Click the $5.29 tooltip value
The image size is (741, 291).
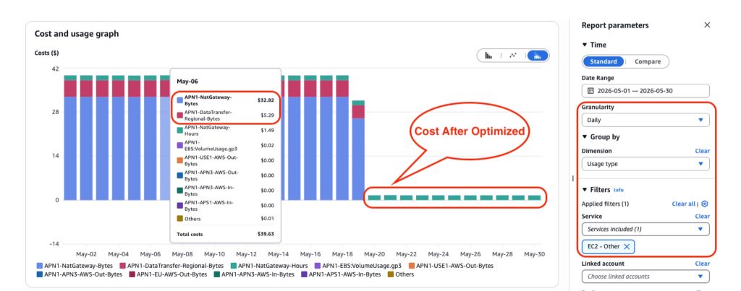(267, 115)
